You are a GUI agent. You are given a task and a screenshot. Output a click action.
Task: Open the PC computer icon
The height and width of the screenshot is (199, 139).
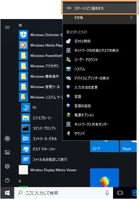26,108
